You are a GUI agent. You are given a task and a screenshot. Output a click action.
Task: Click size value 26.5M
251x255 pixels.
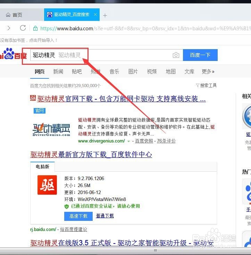[x=84, y=185]
